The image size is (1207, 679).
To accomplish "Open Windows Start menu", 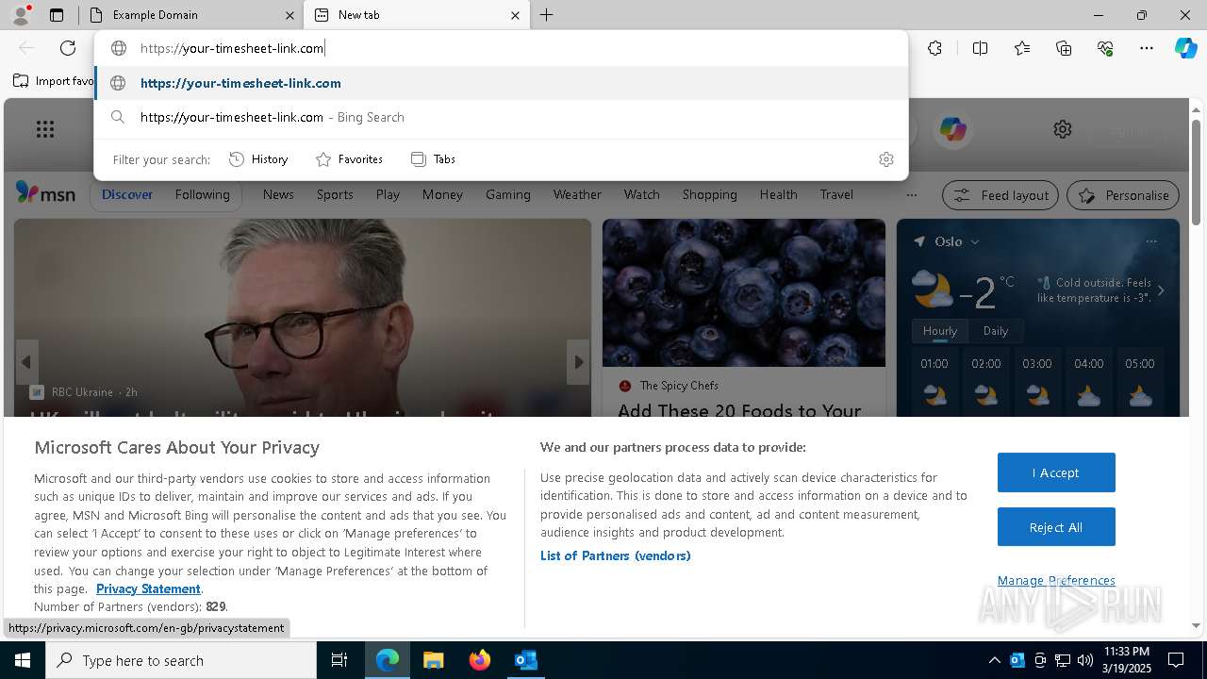I will tap(22, 660).
